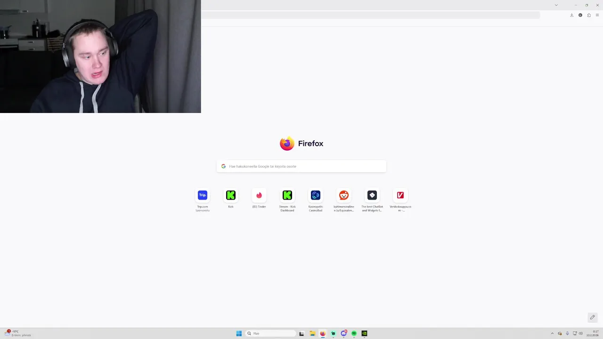Open the extensions puzzle-piece menu

point(588,15)
